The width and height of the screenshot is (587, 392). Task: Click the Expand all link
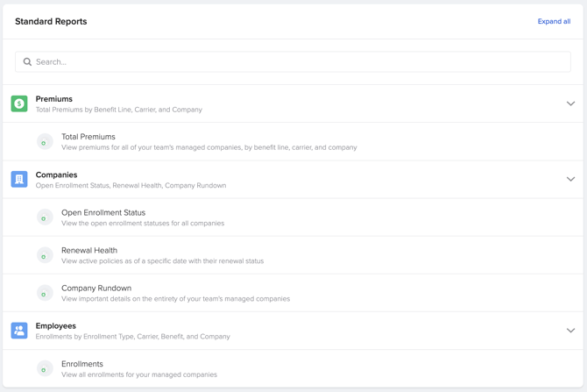click(x=554, y=21)
